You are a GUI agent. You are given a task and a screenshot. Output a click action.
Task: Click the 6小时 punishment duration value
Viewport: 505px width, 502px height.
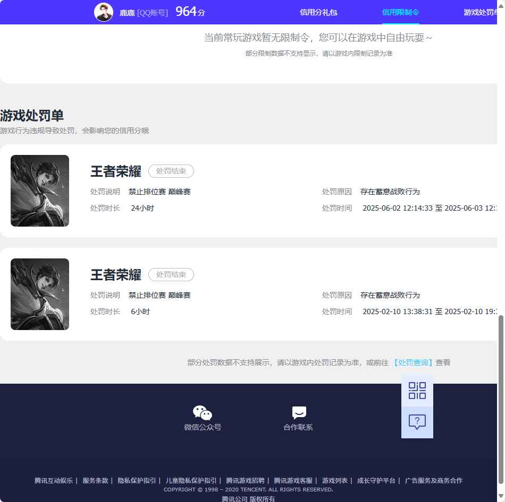(x=140, y=311)
